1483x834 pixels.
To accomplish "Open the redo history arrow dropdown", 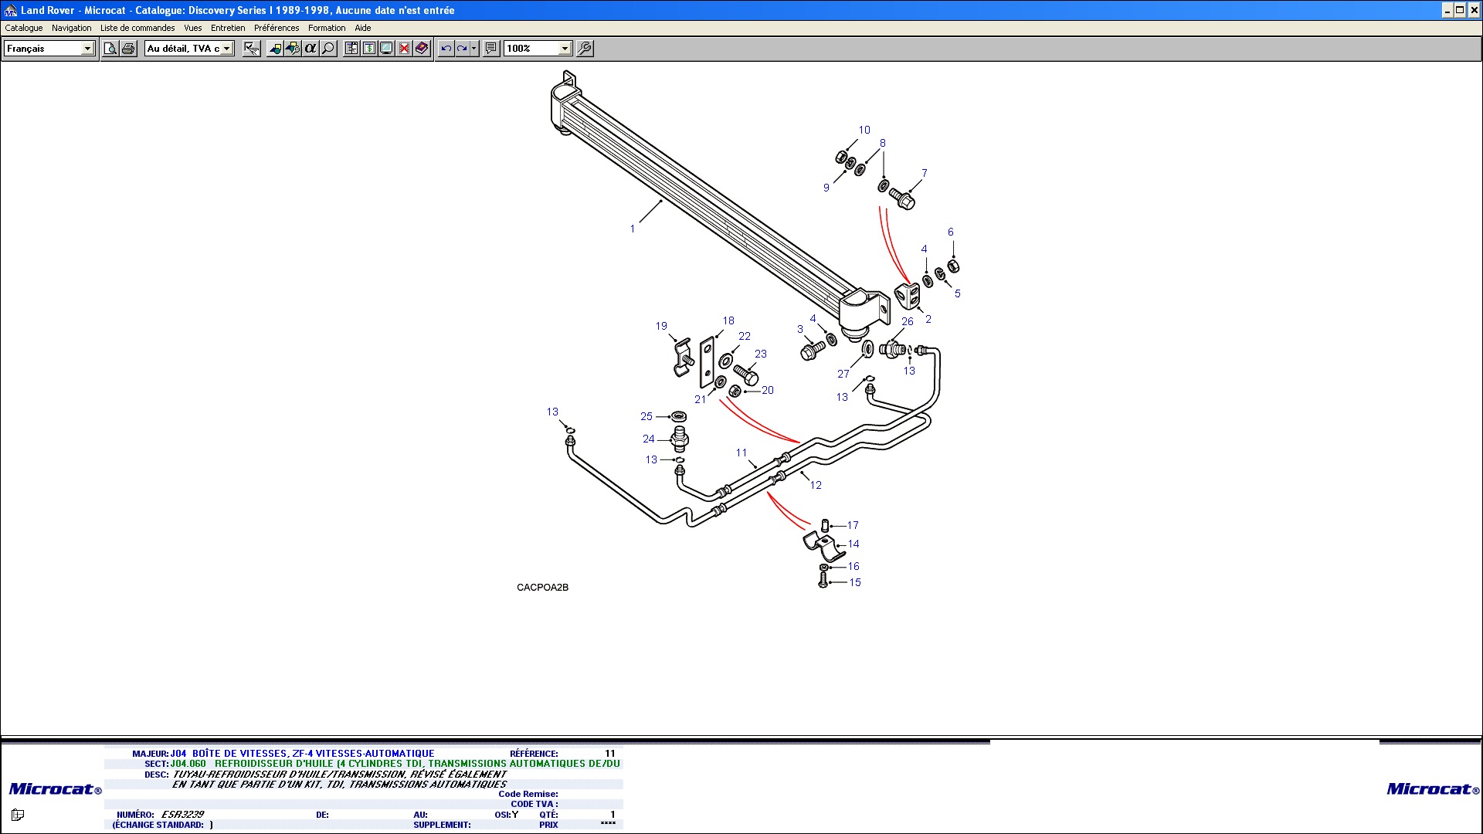I will [473, 49].
